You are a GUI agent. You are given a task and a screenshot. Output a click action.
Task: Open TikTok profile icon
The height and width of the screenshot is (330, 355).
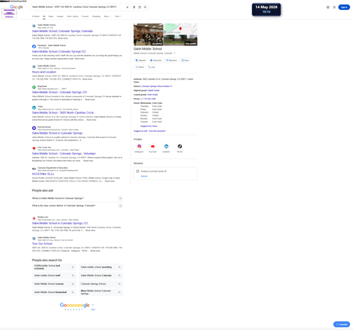[180, 147]
